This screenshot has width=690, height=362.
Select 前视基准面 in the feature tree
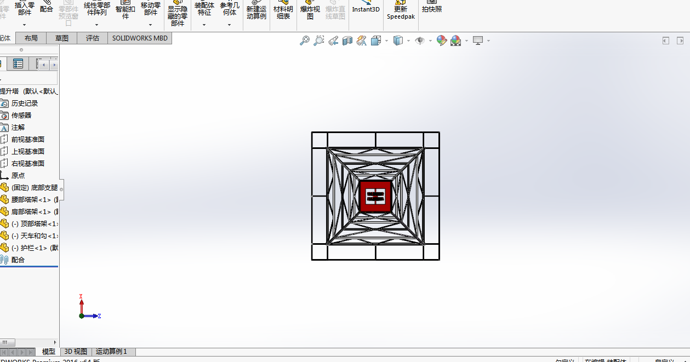point(28,140)
